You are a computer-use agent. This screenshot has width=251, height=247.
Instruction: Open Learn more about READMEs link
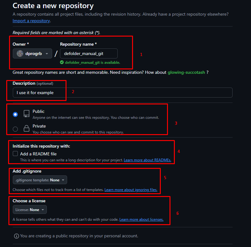click(147, 160)
